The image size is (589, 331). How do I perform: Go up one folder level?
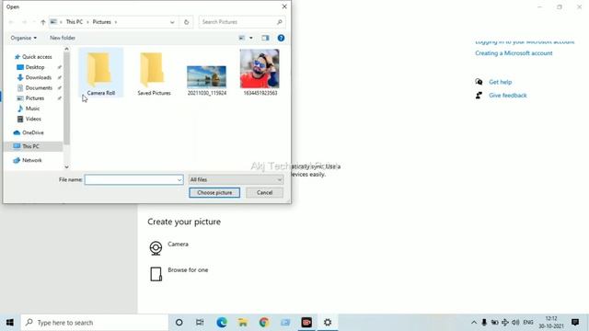tap(43, 22)
